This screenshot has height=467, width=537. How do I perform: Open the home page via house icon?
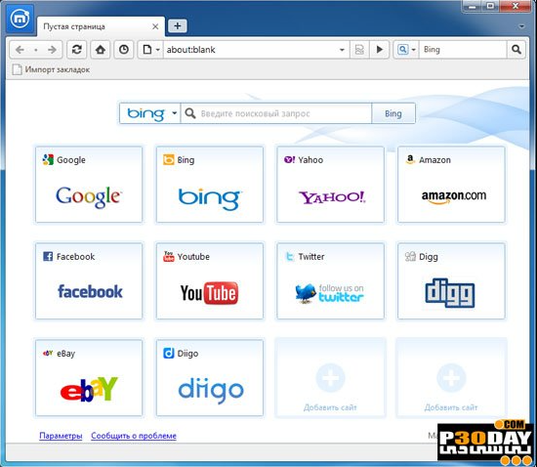(101, 50)
